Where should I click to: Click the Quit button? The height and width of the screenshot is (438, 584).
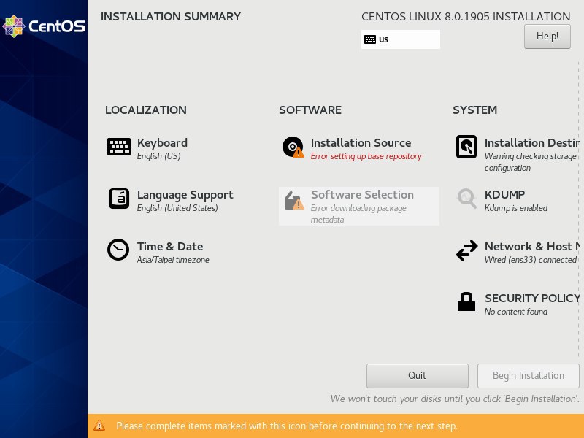tap(417, 375)
